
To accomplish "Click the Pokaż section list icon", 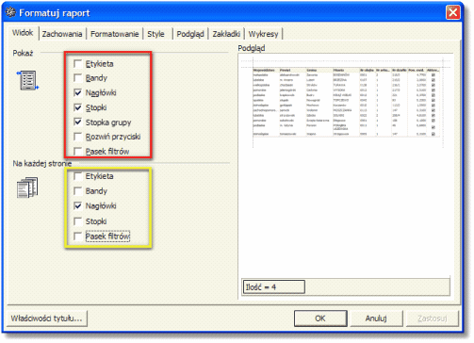I will (x=27, y=80).
